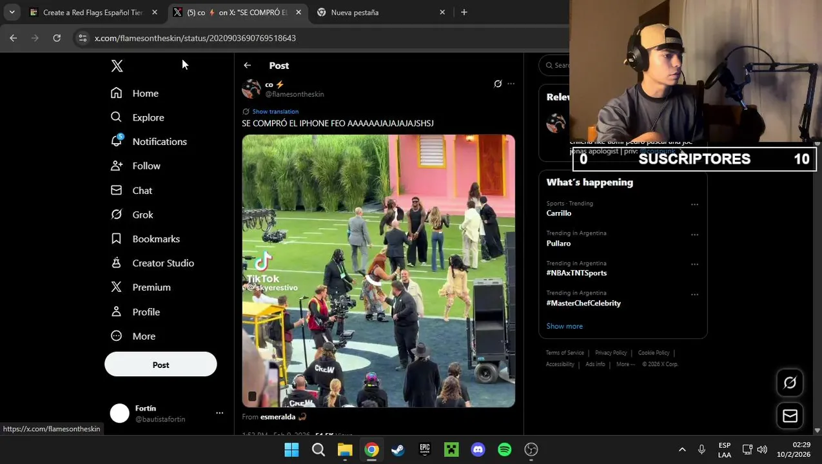Close the Red Flags tab

point(155,12)
